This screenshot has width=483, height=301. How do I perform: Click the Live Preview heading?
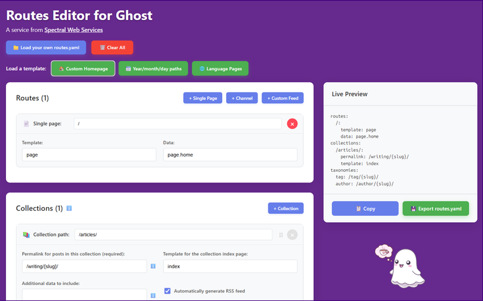[350, 94]
